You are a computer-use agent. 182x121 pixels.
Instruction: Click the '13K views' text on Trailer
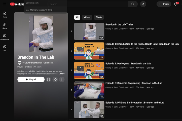(x=140, y=29)
